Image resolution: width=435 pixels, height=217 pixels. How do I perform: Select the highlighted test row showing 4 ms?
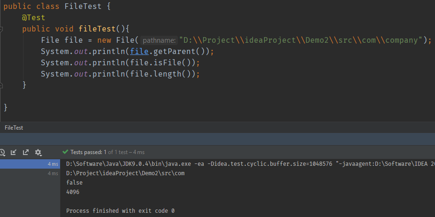click(30, 164)
